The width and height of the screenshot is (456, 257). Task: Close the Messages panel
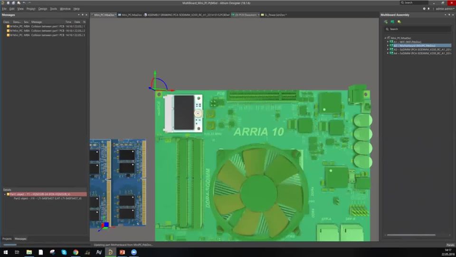pyautogui.click(x=86, y=15)
